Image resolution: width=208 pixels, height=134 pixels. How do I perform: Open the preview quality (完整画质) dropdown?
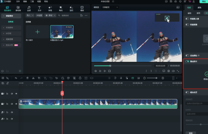(x=110, y=7)
